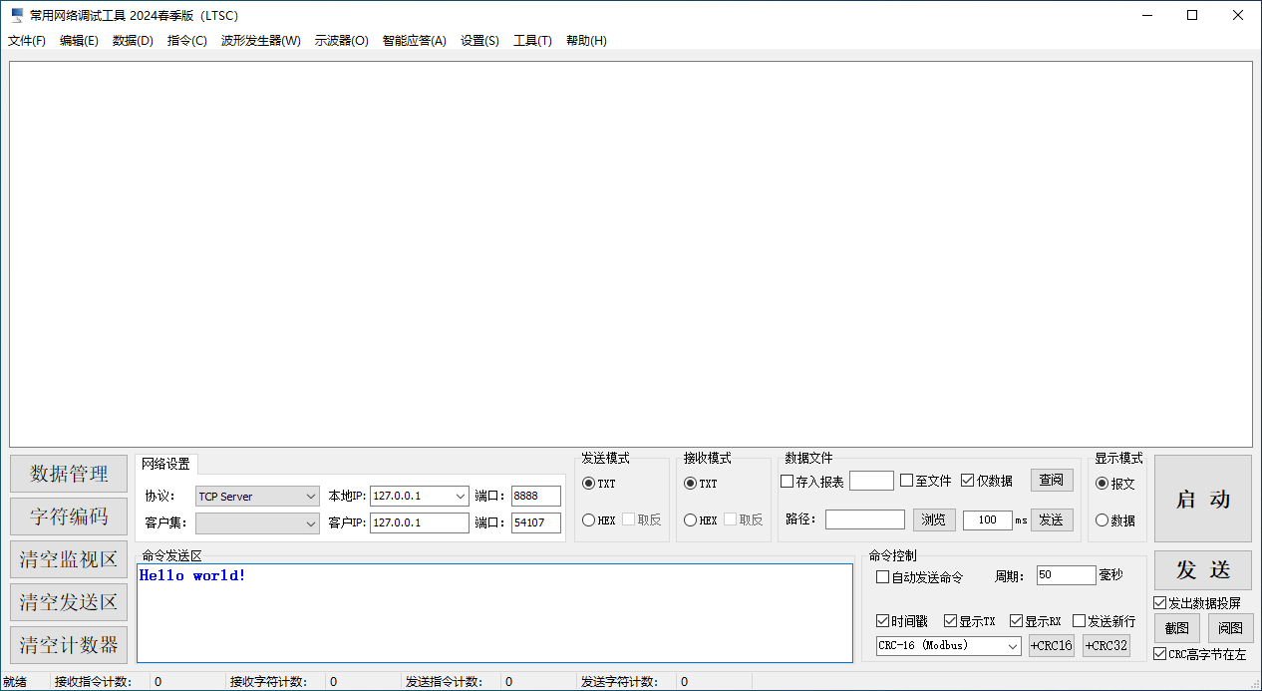Click the 发送 command button
Viewport: 1262px width, 691px height.
1203,570
